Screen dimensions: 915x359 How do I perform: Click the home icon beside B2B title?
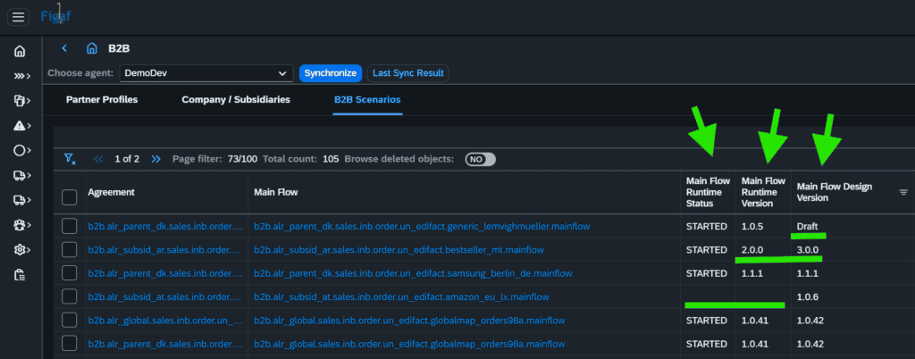[x=92, y=48]
